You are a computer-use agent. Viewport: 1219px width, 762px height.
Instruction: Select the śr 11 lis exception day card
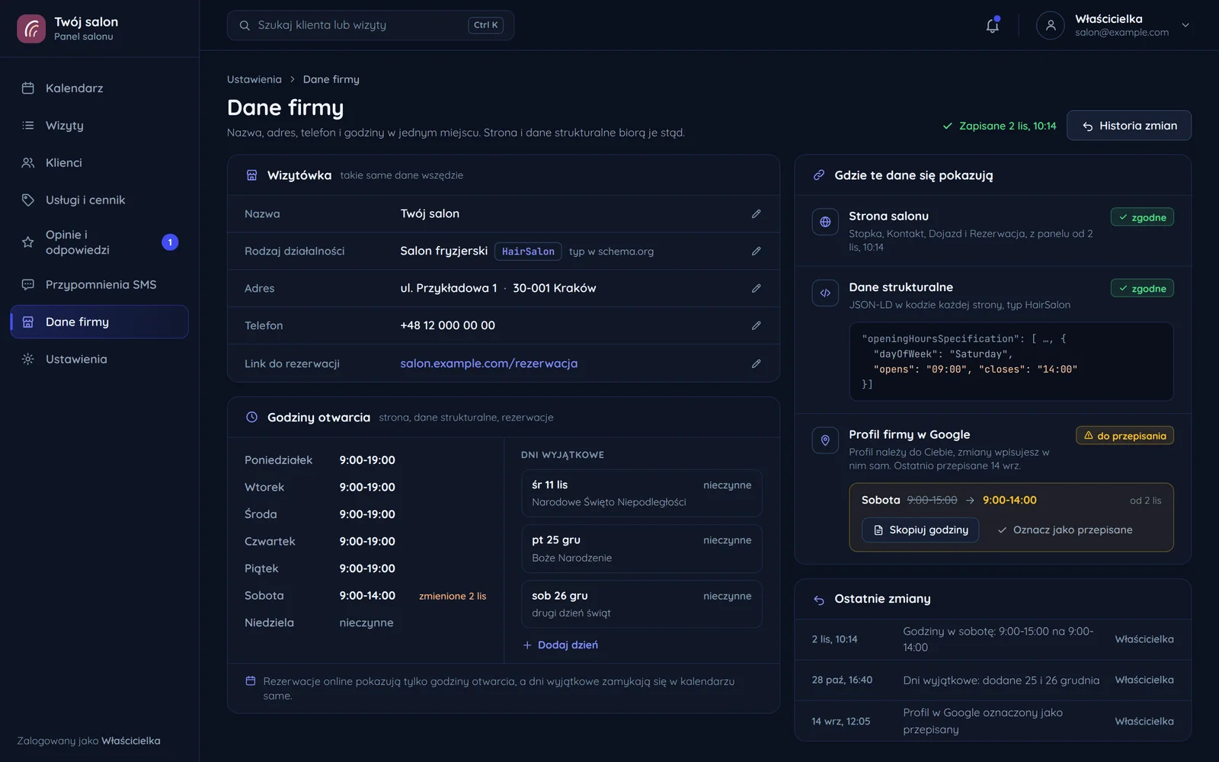641,493
